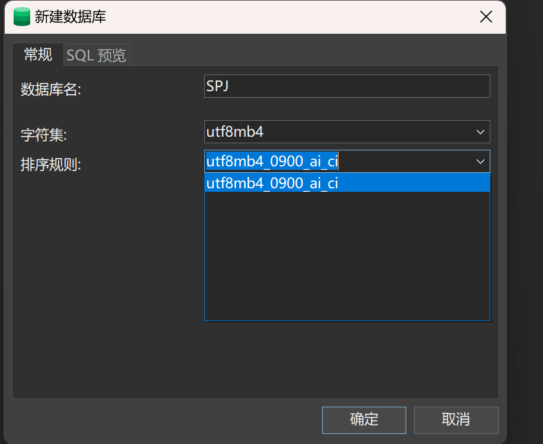The image size is (543, 444).
Task: Close the 新建数据库 dialog with X
Action: click(x=486, y=17)
